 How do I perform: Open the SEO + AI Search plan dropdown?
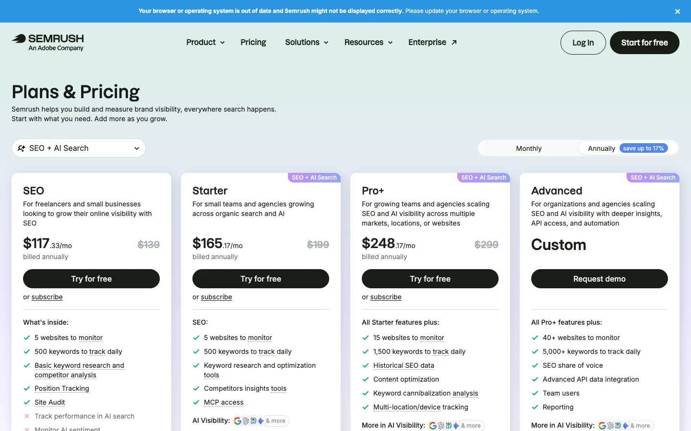(79, 148)
